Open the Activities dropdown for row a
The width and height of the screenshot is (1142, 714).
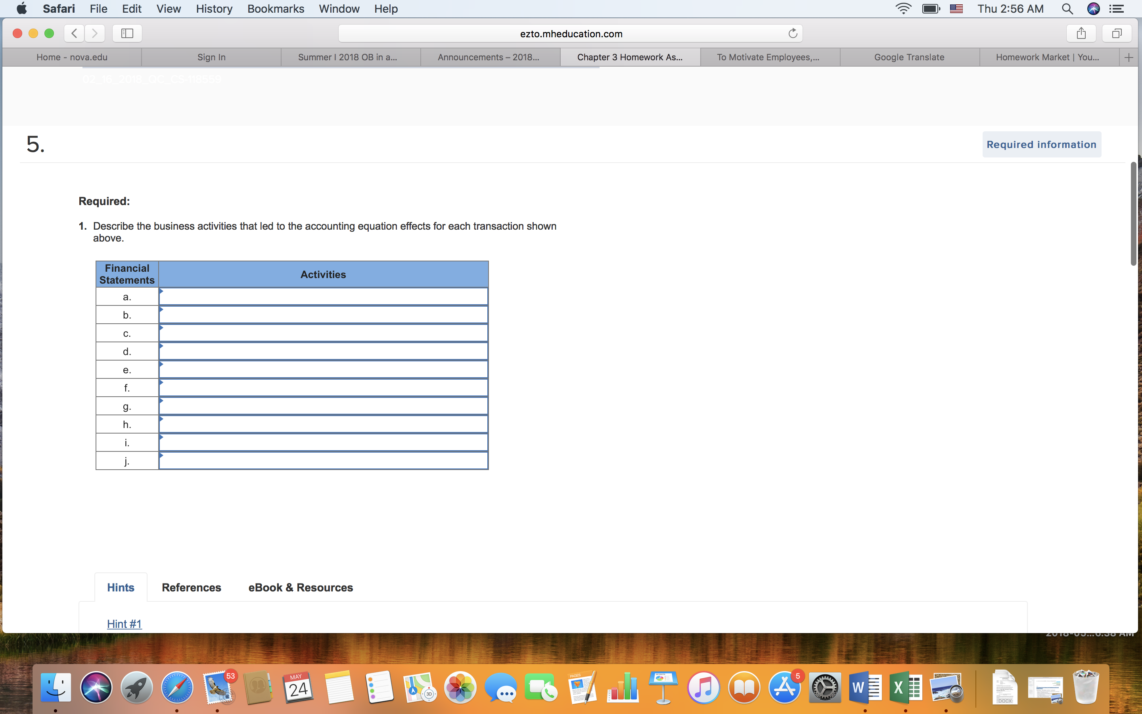point(323,297)
